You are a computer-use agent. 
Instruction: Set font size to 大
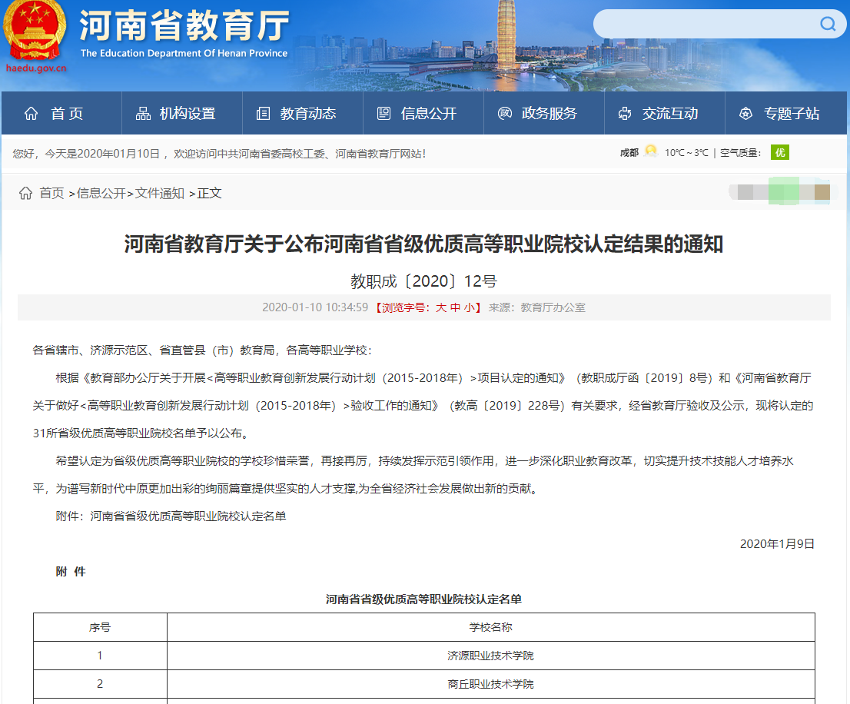click(x=441, y=308)
